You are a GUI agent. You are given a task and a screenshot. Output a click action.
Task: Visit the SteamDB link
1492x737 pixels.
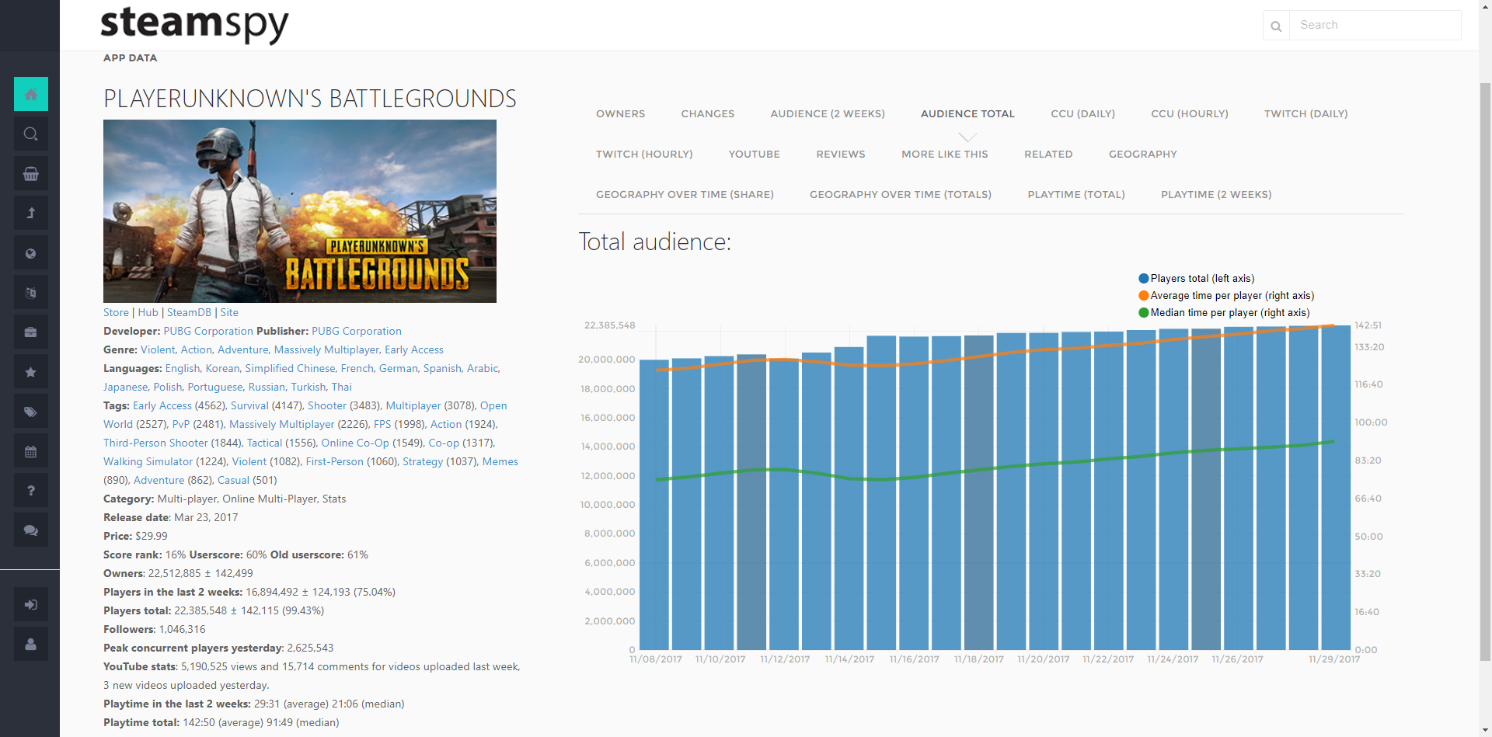(189, 312)
